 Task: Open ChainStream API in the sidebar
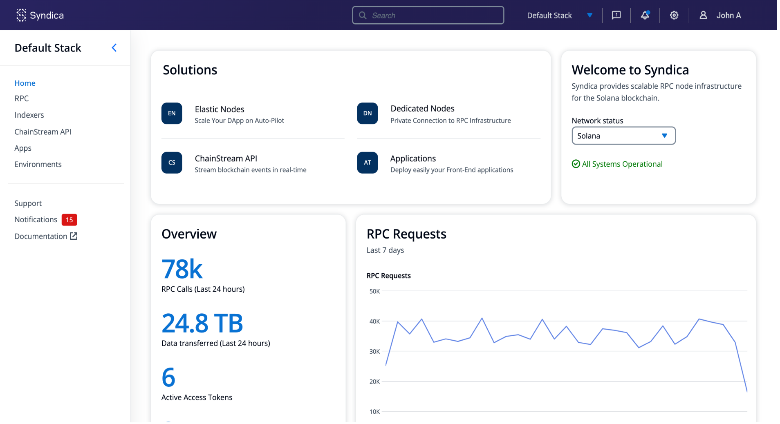click(x=43, y=132)
